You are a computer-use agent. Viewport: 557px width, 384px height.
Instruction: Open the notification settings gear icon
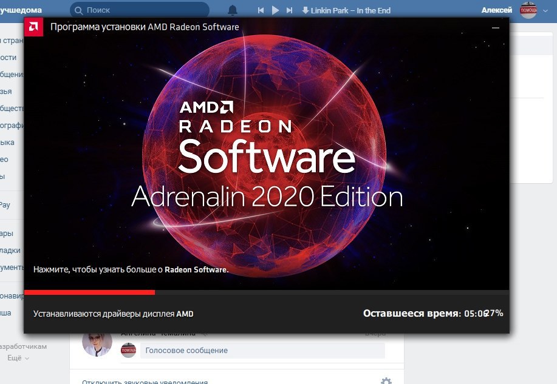pyautogui.click(x=386, y=381)
